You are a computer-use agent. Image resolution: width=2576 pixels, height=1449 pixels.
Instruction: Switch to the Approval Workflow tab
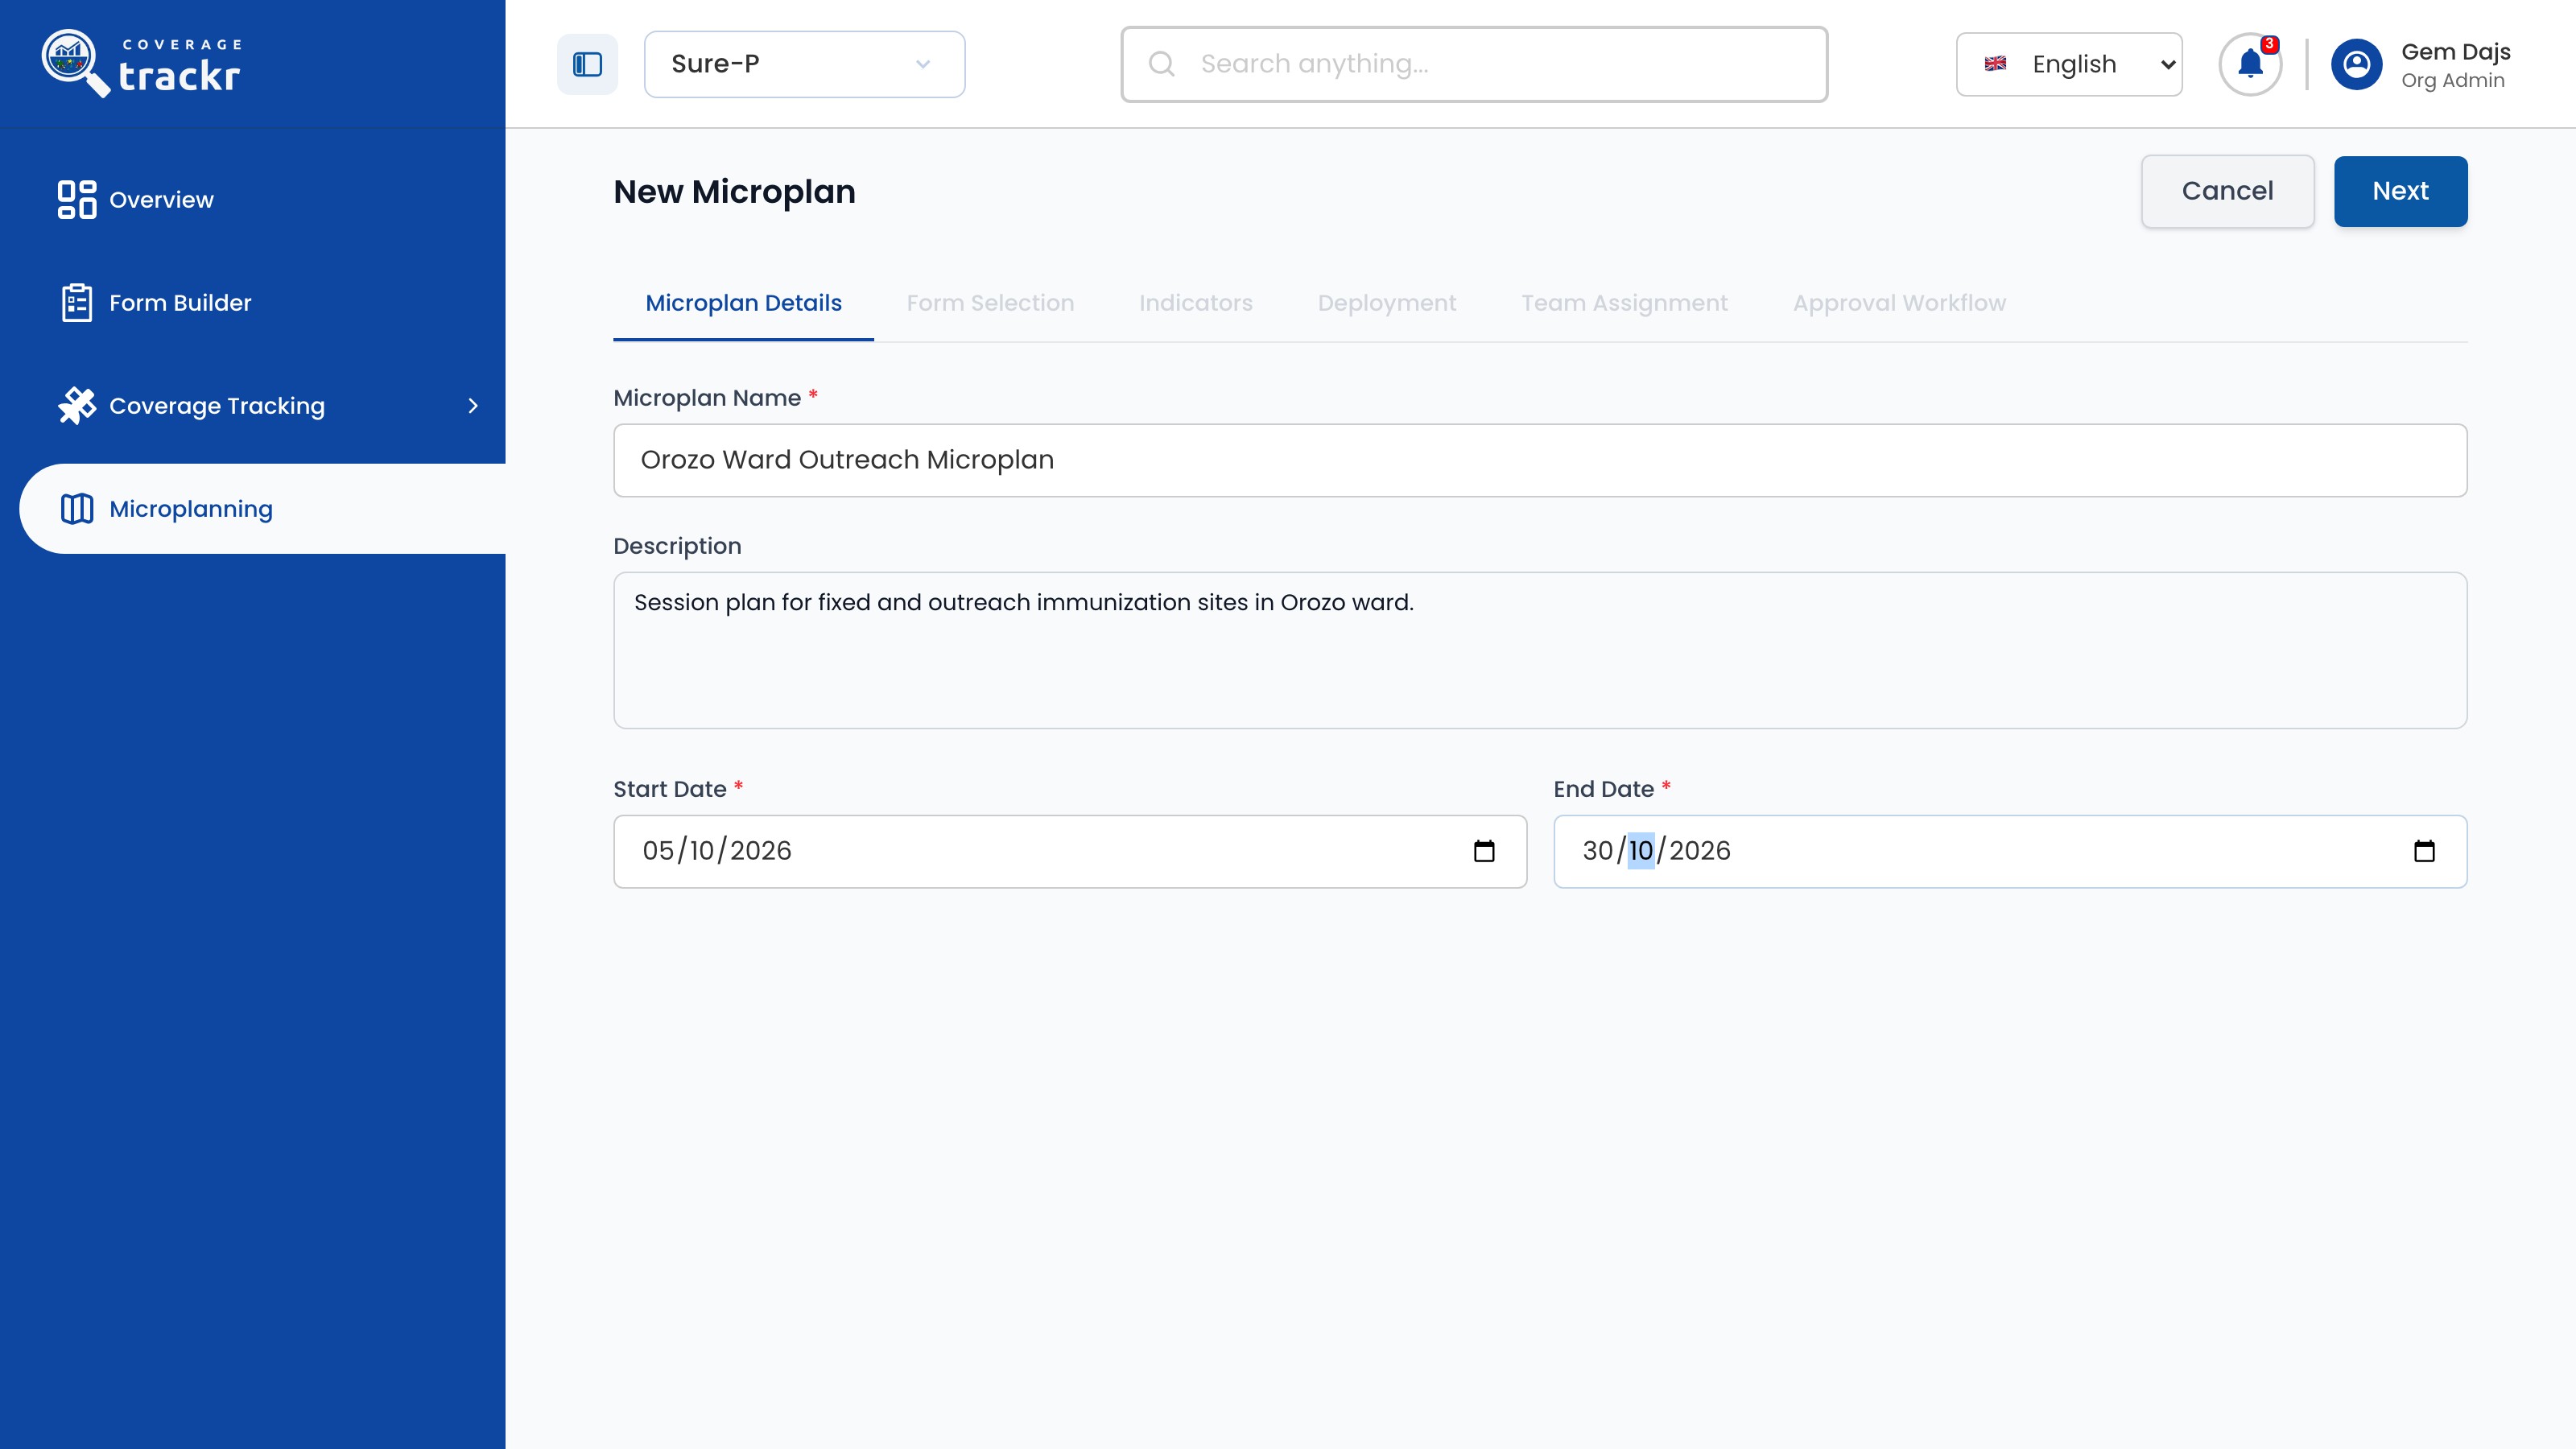[1899, 303]
